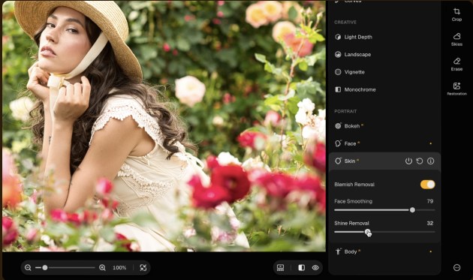The image size is (473, 280).
Task: Click the Landscape icon
Action: pos(338,55)
